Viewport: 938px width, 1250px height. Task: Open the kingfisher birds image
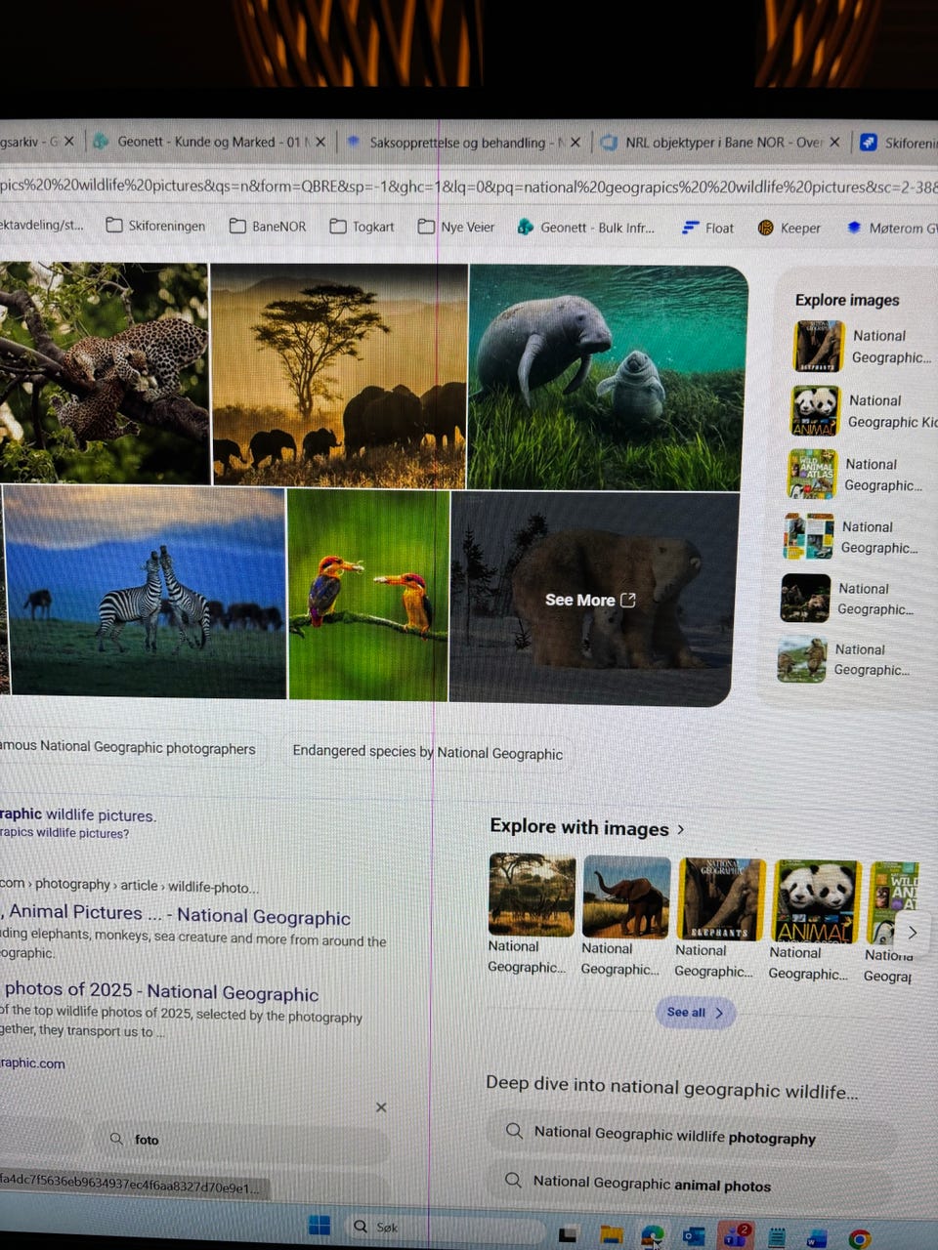tap(368, 595)
